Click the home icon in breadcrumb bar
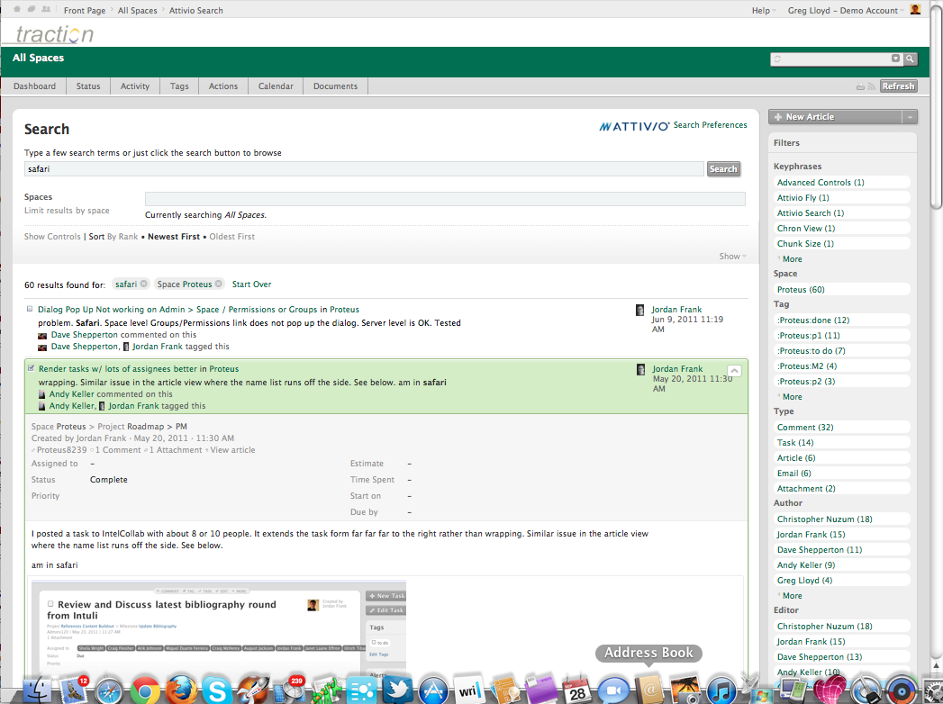 pyautogui.click(x=16, y=10)
